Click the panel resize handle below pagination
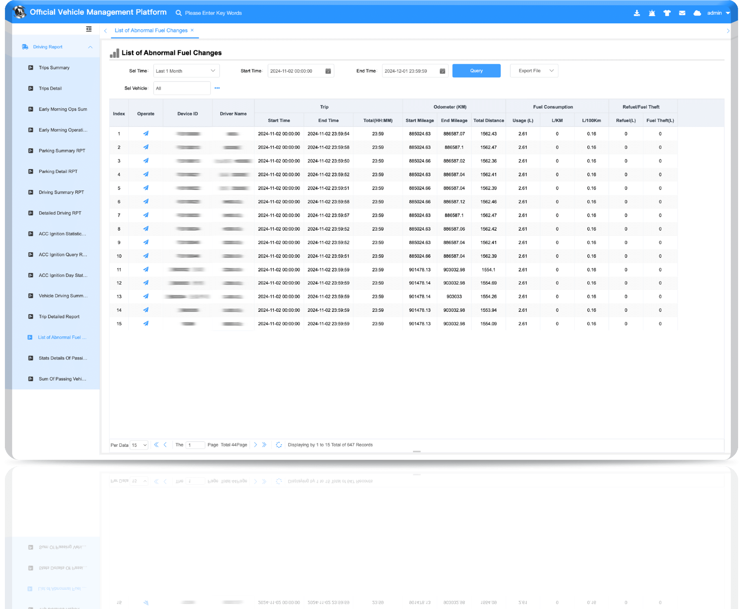743x609 pixels. pyautogui.click(x=417, y=452)
